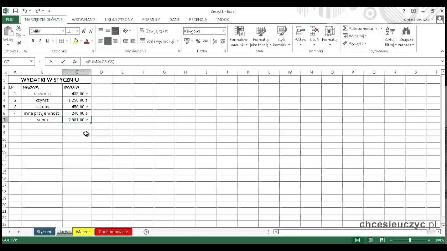Undo the last action
Screen dimensions: 447x251
point(25,11)
